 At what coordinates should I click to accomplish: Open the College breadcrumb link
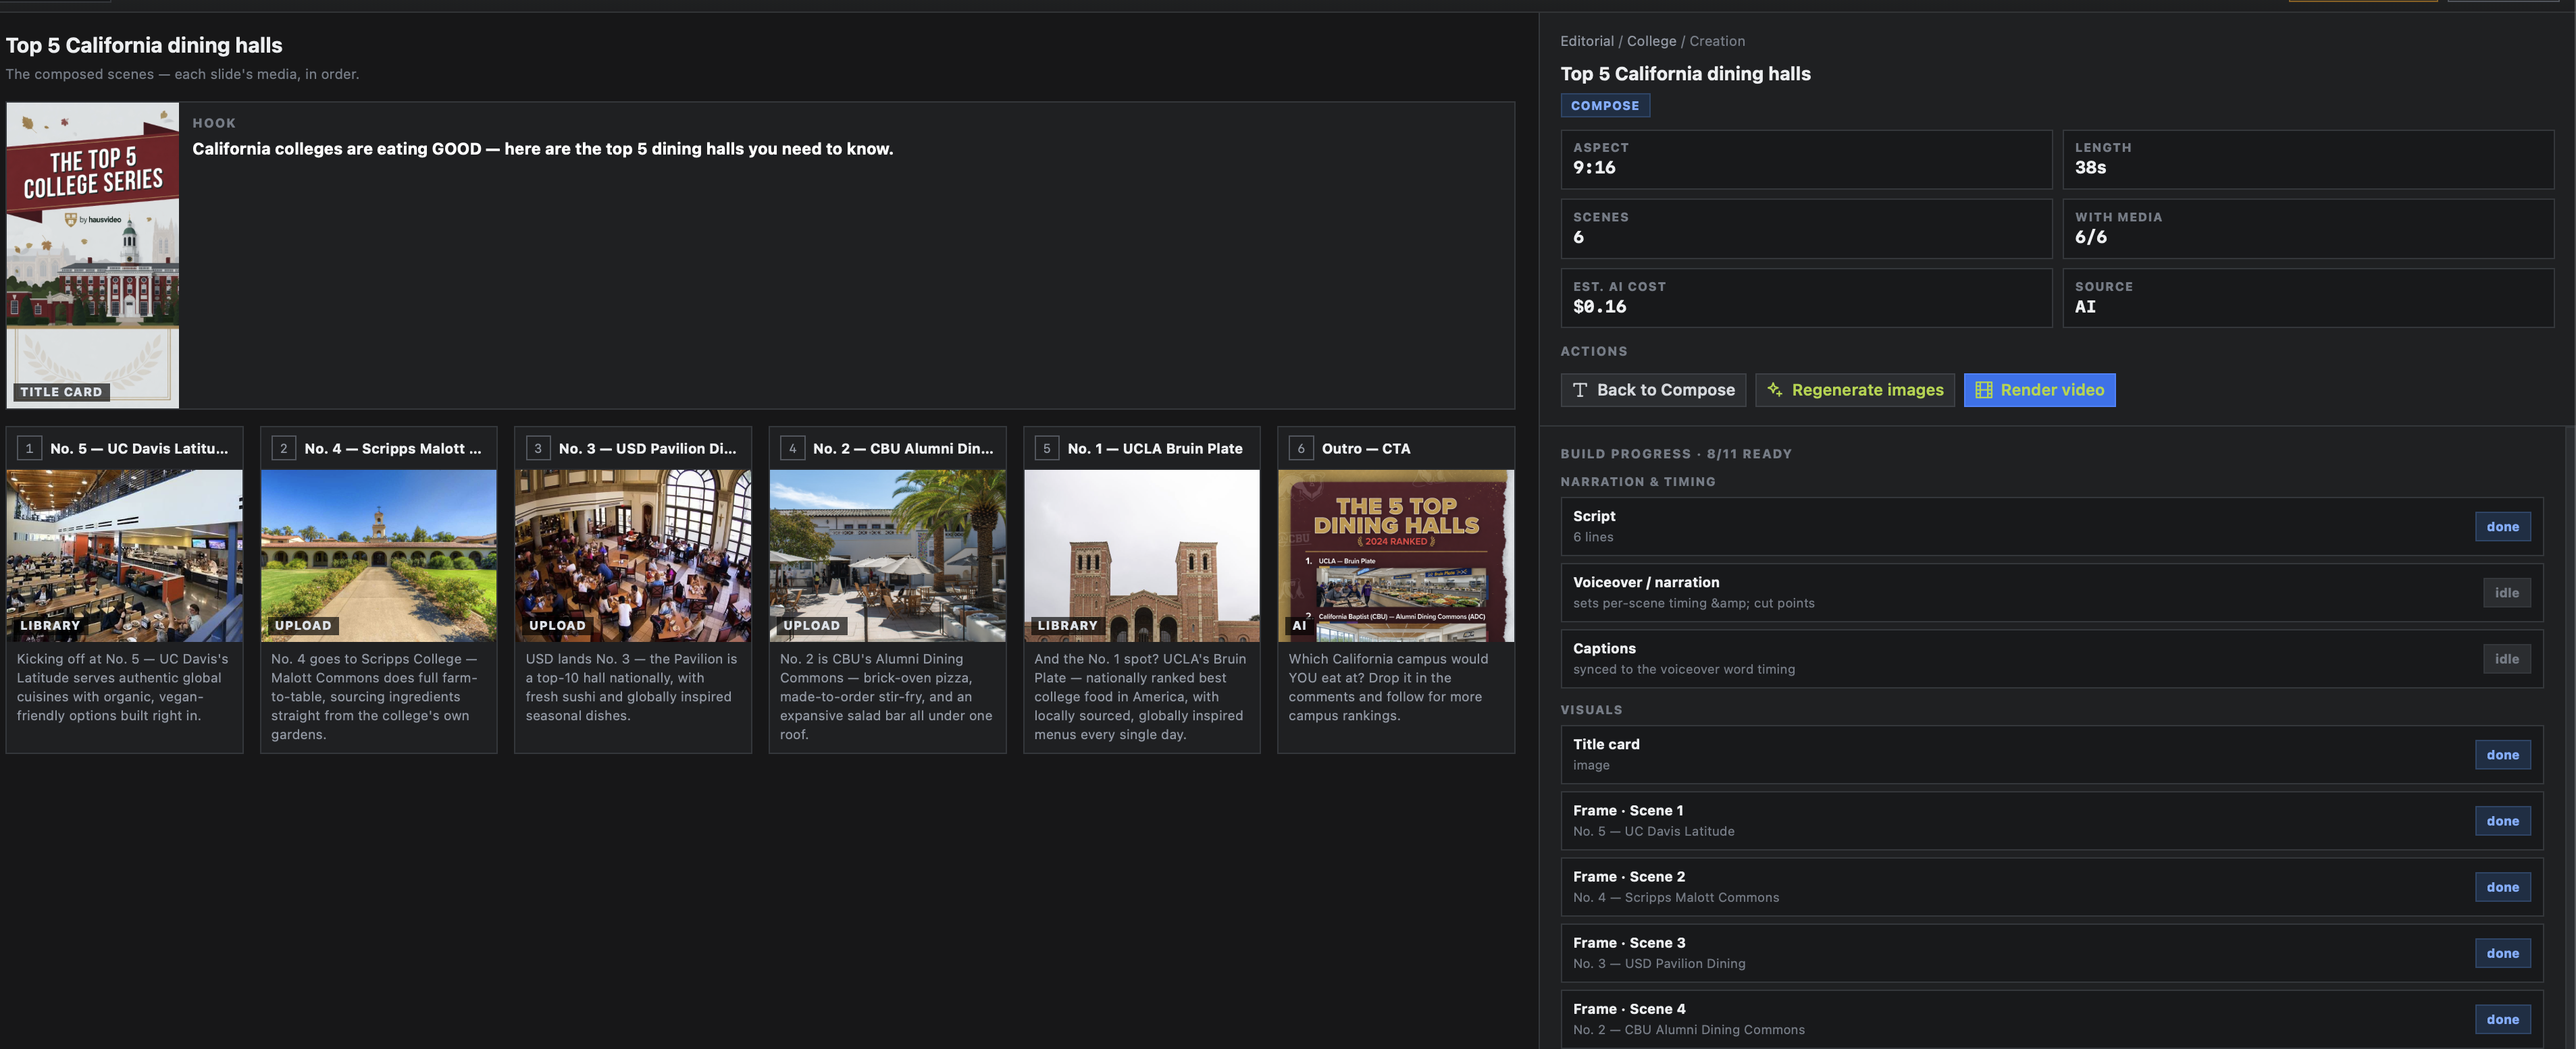[x=1651, y=41]
